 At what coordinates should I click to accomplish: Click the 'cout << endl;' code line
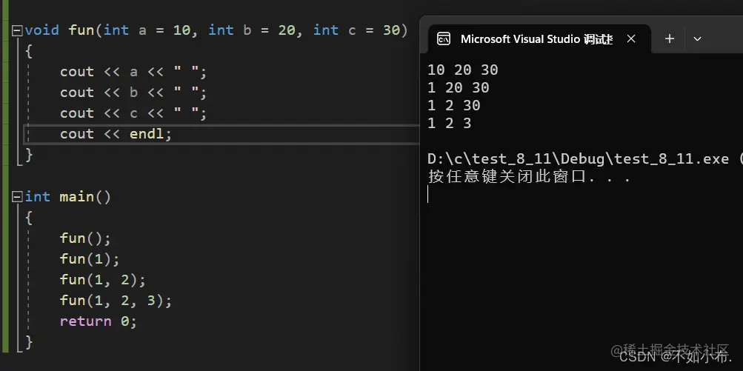[116, 134]
